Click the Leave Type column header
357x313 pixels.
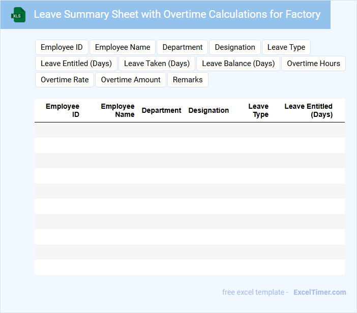click(258, 110)
